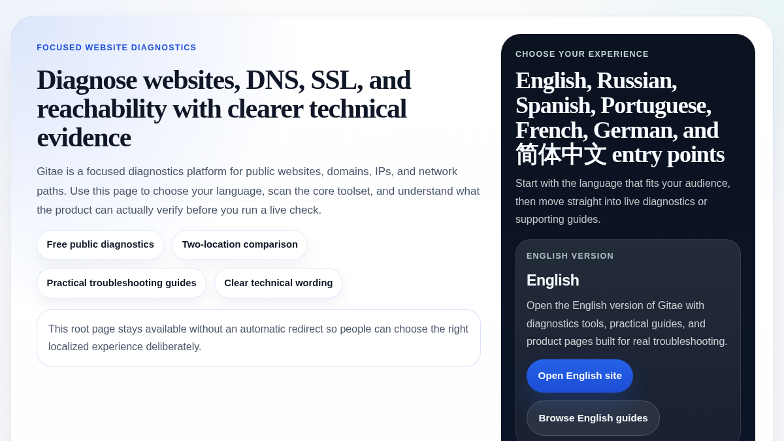Click the 'Start with the language' paragraph
Image resolution: width=784 pixels, height=441 pixels.
click(x=623, y=201)
